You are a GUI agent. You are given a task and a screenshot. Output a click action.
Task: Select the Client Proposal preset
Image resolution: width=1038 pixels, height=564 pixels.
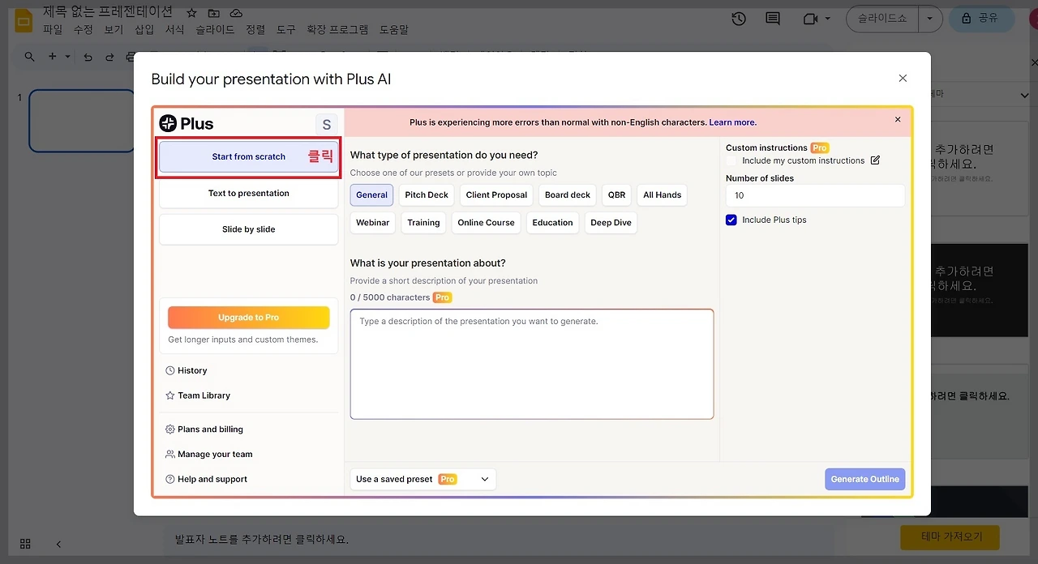496,194
